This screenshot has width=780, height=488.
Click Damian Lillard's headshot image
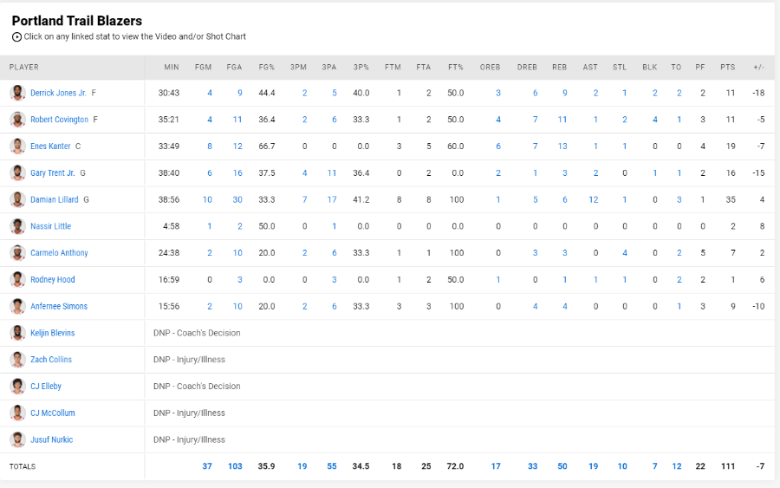coord(17,199)
